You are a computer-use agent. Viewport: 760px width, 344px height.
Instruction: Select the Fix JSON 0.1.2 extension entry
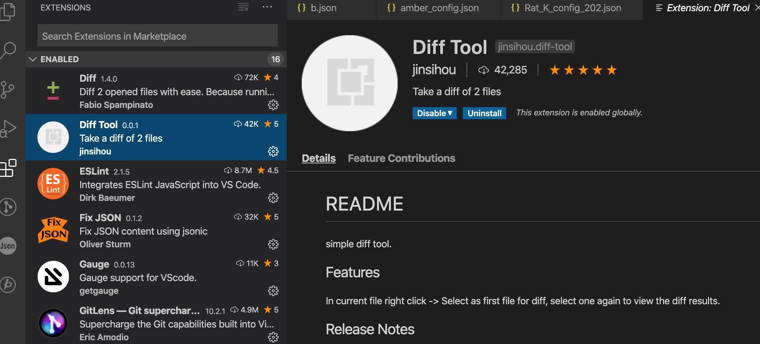(x=156, y=230)
